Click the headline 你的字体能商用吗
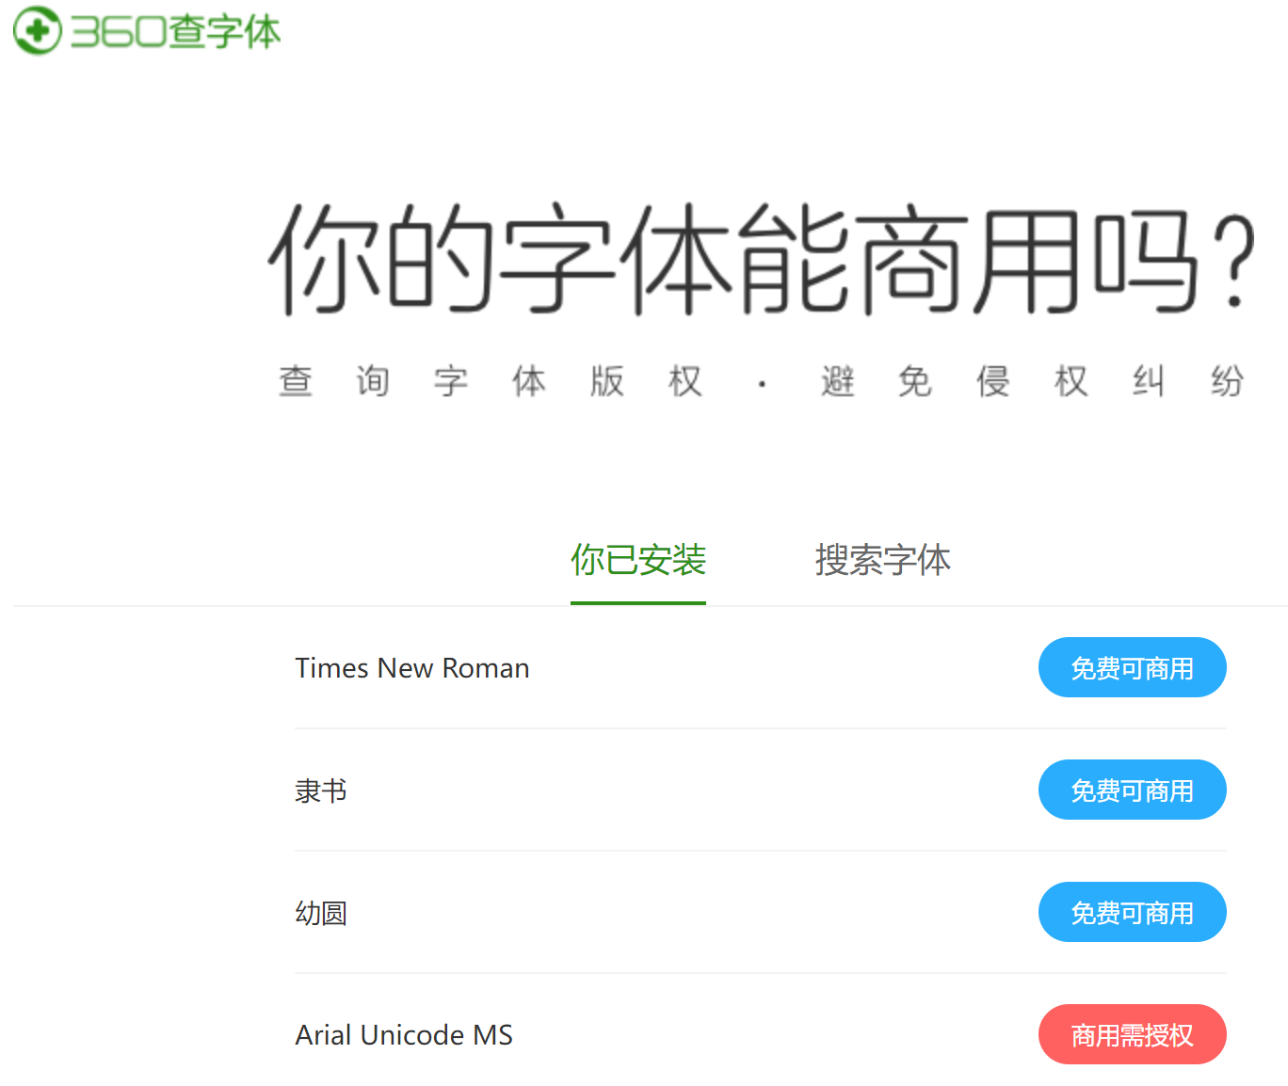 point(734,261)
